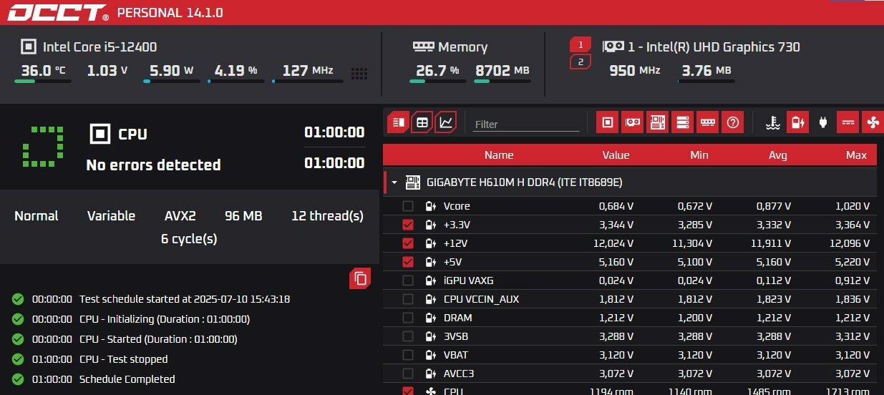Image resolution: width=884 pixels, height=395 pixels.
Task: Uncheck the +12V sensor checkbox
Action: (x=408, y=243)
